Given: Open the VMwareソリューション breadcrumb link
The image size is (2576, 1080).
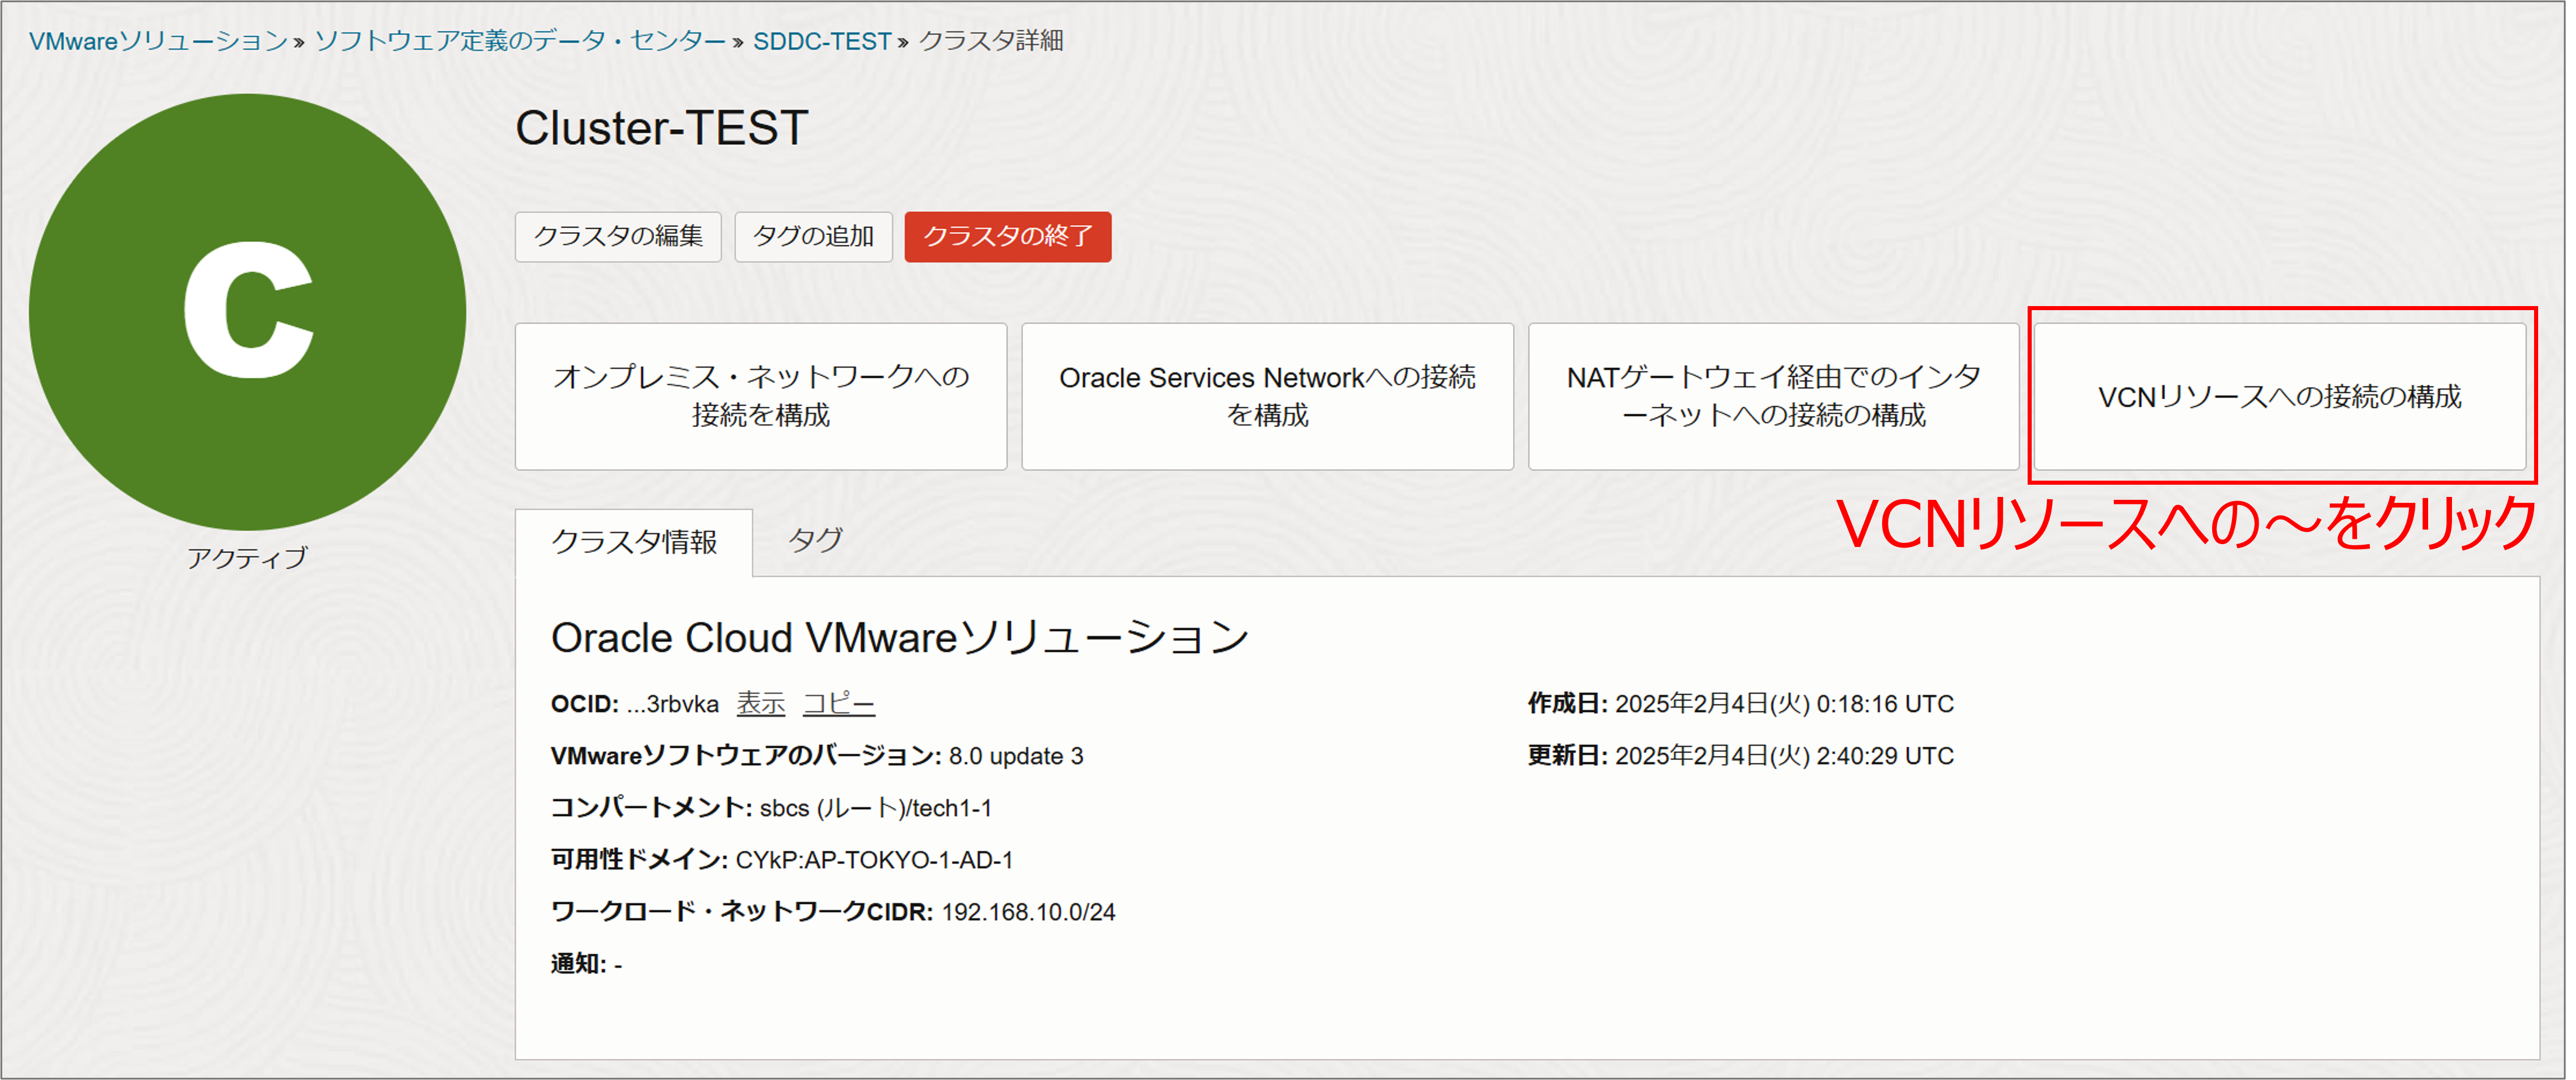Looking at the screenshot, I should pos(158,41).
